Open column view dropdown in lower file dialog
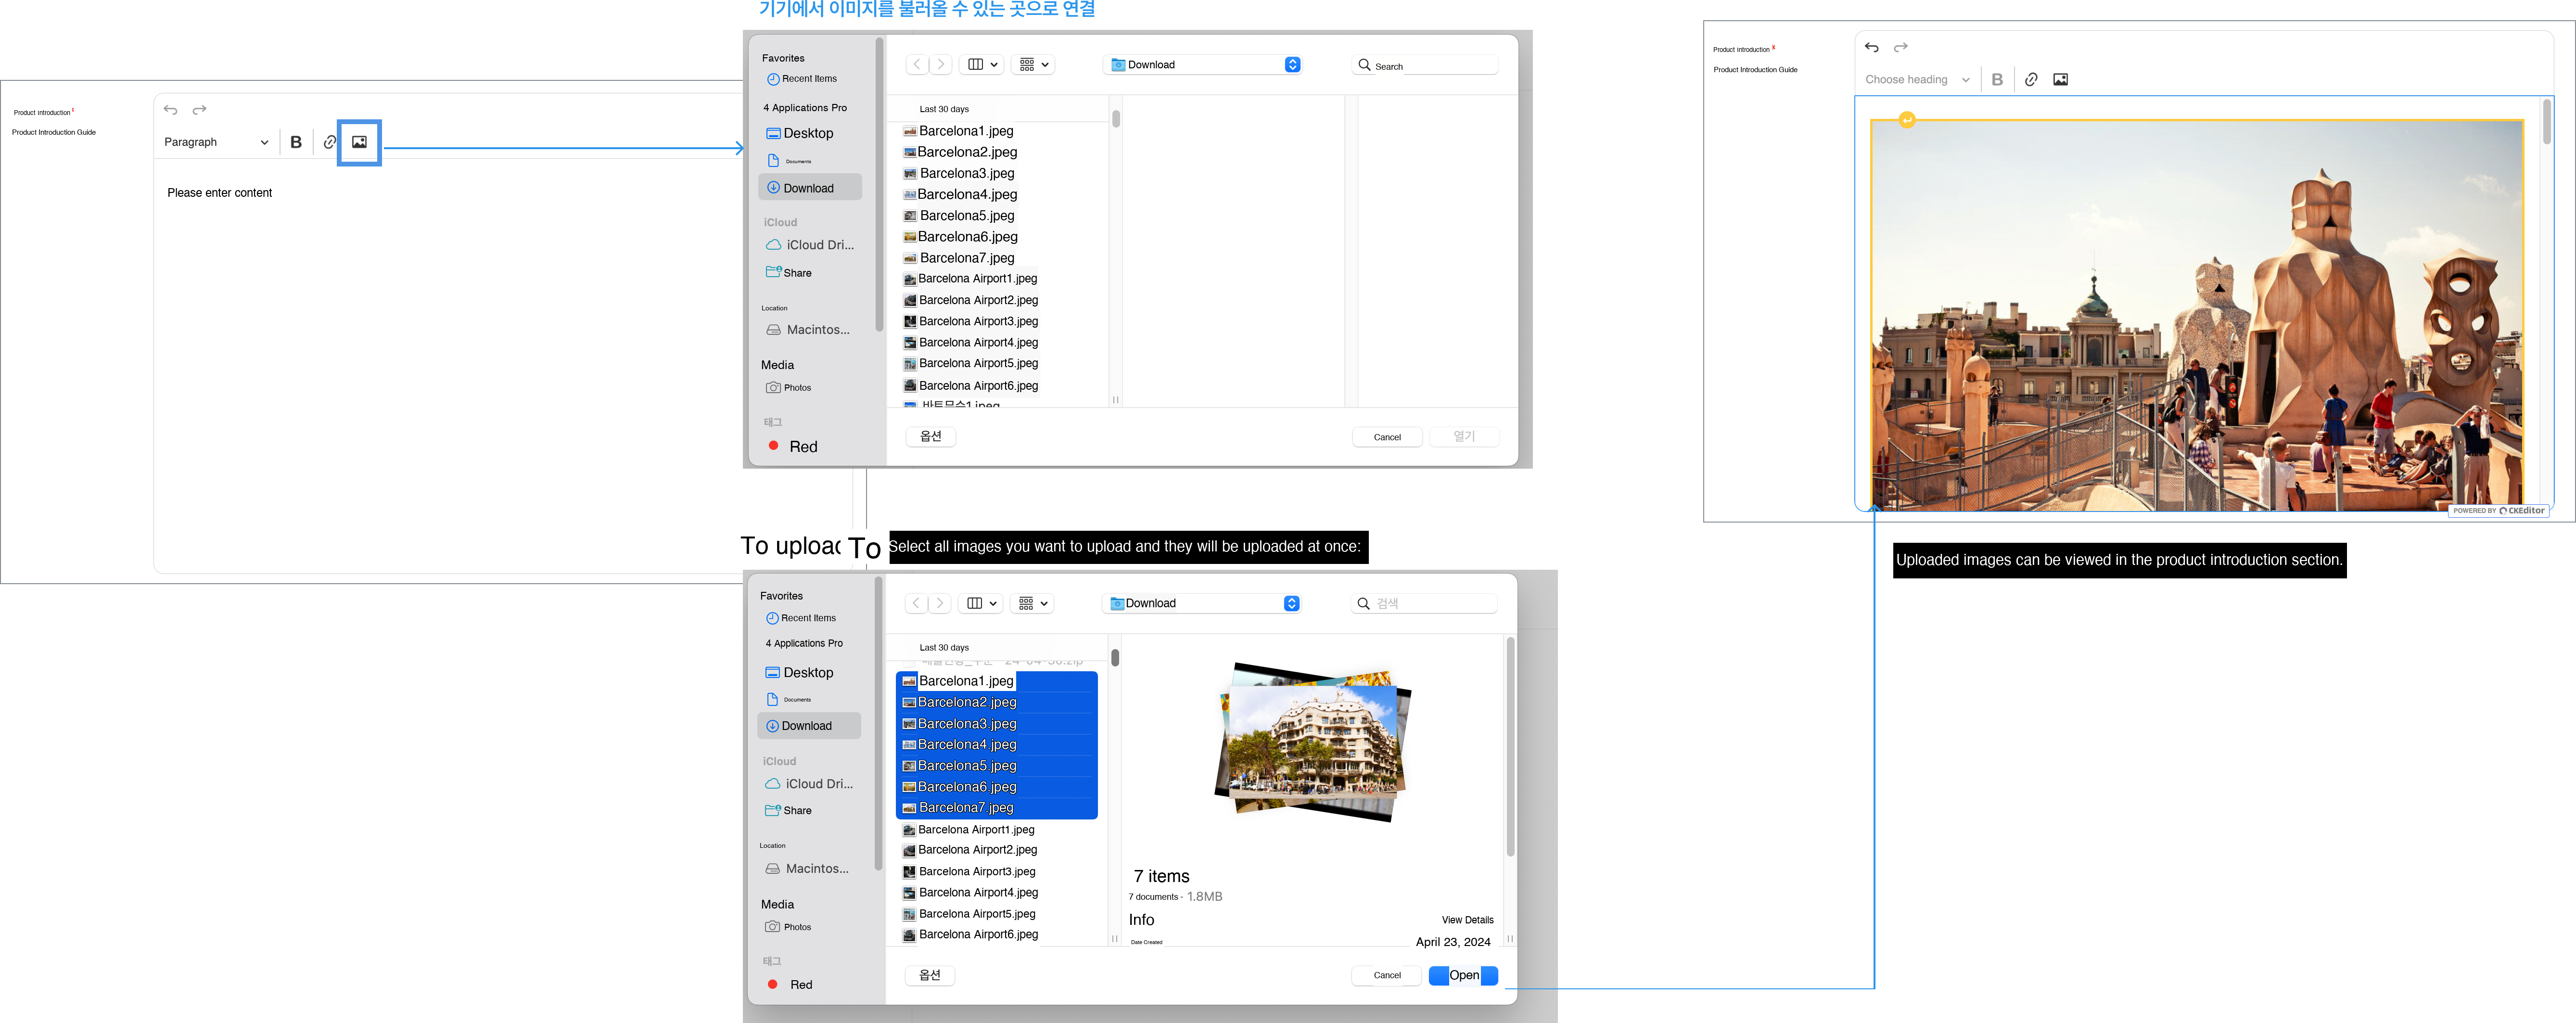The image size is (2576, 1023). tap(982, 604)
